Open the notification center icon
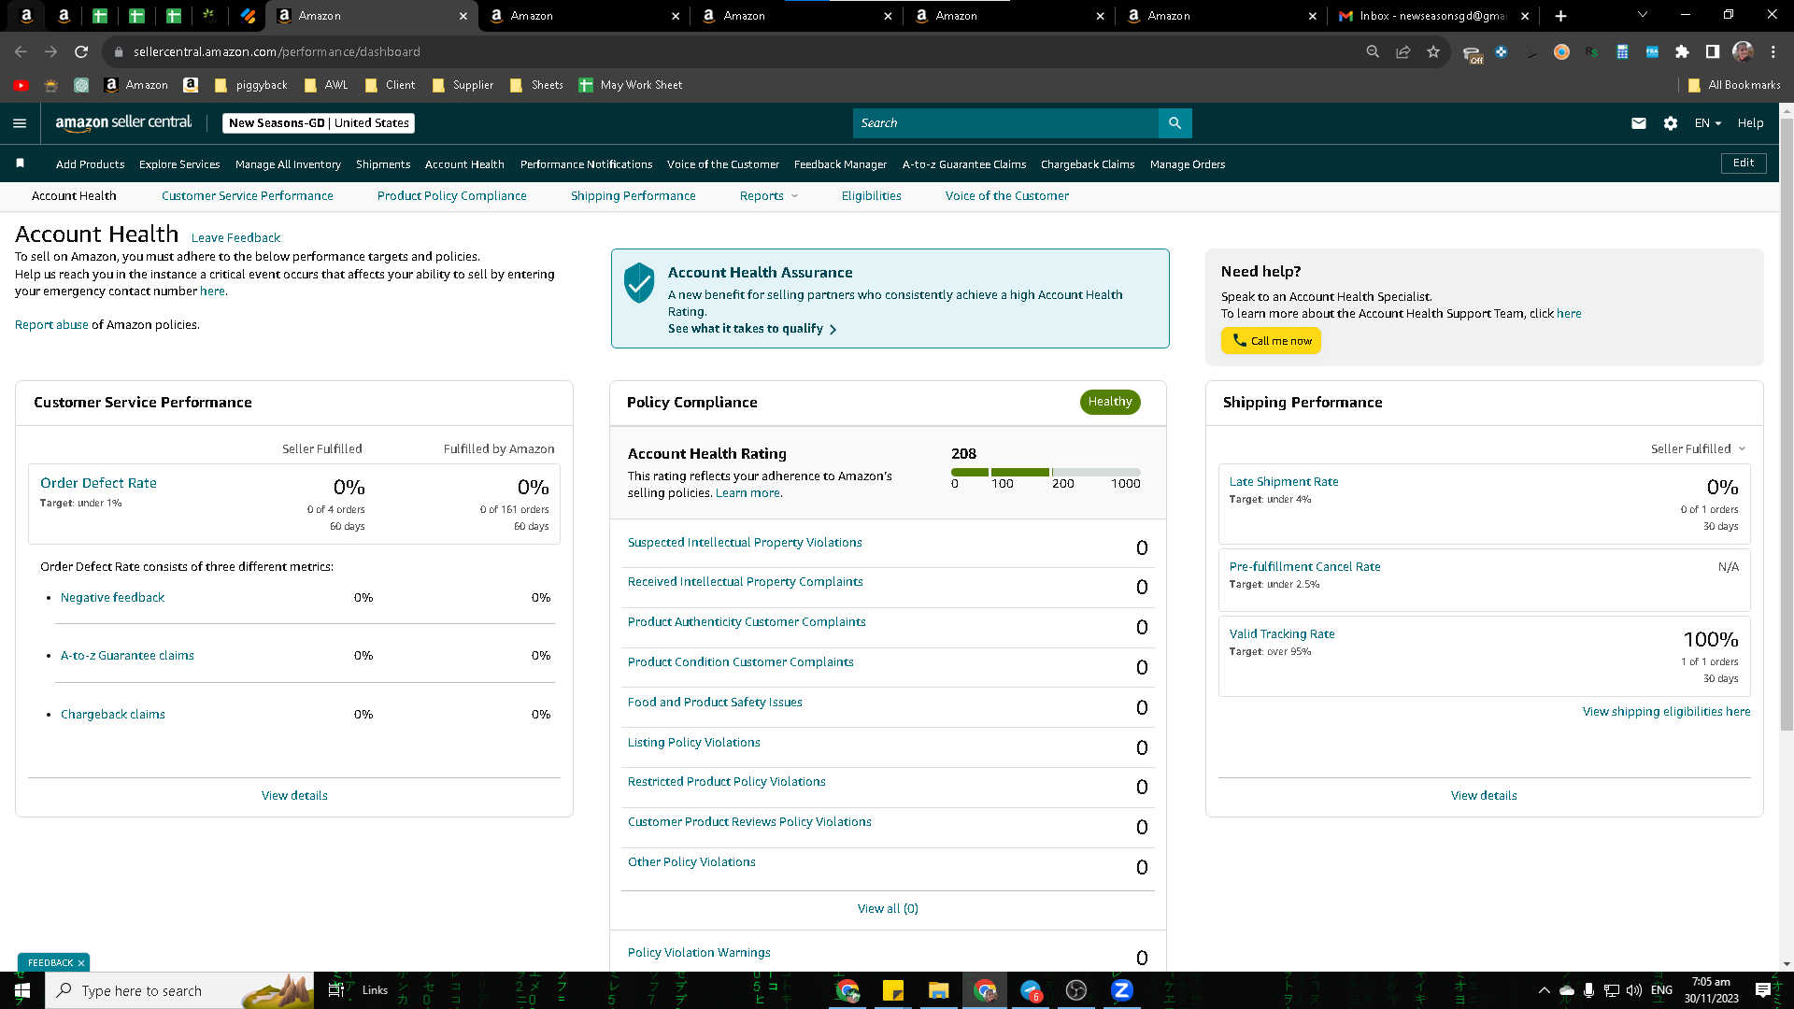 pos(1762,990)
